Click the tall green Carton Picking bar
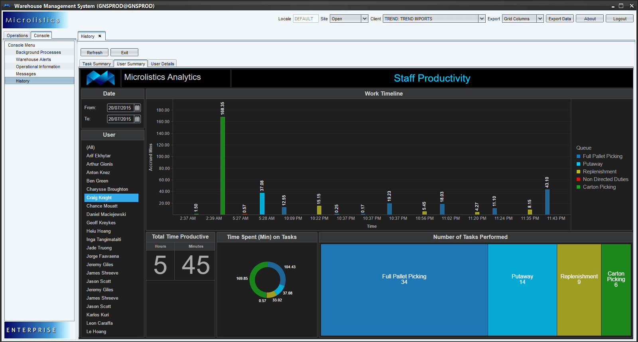638x342 pixels. [223, 165]
